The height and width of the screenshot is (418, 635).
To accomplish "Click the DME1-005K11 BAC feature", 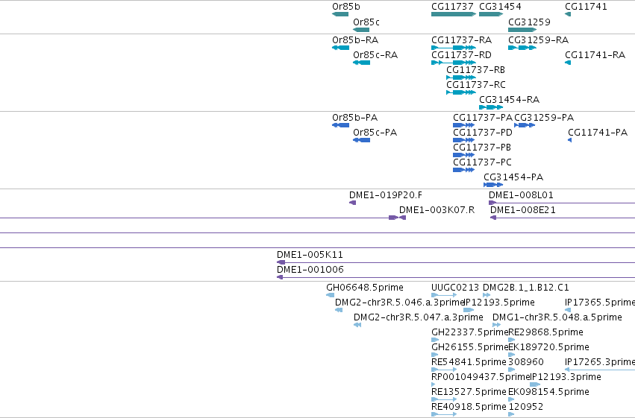I will coord(456,262).
